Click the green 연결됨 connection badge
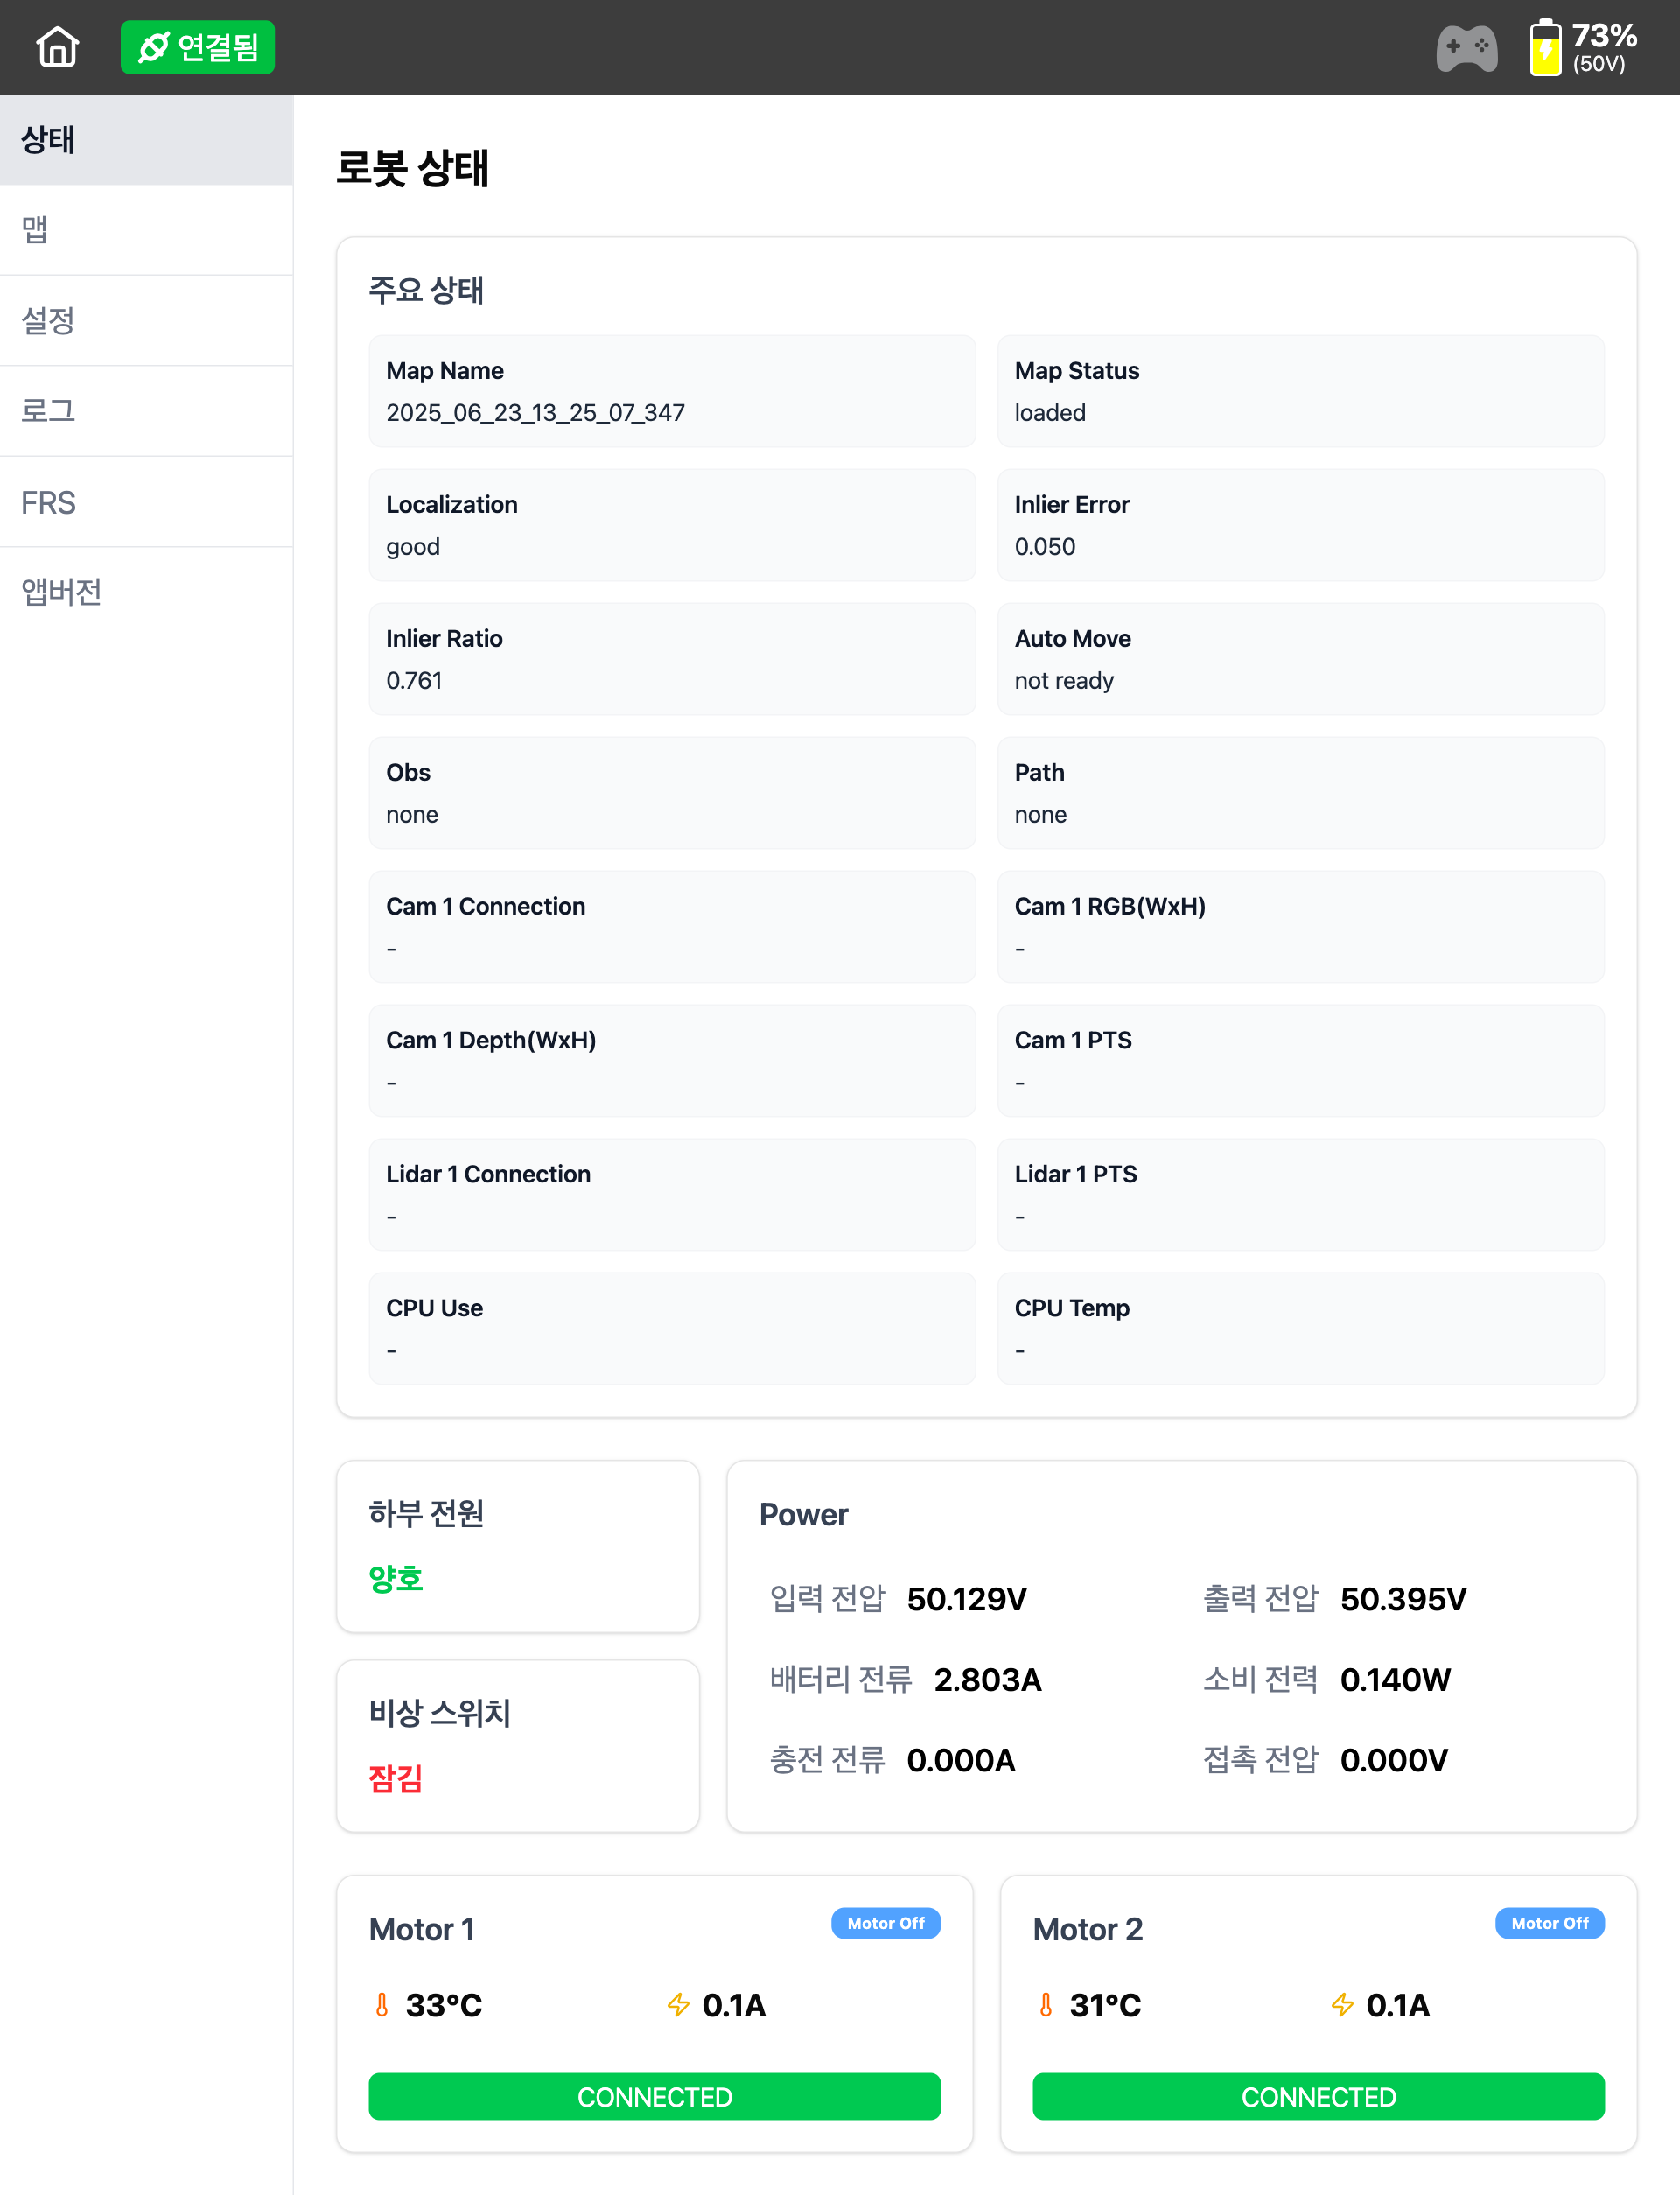Image resolution: width=1680 pixels, height=2195 pixels. pyautogui.click(x=198, y=47)
